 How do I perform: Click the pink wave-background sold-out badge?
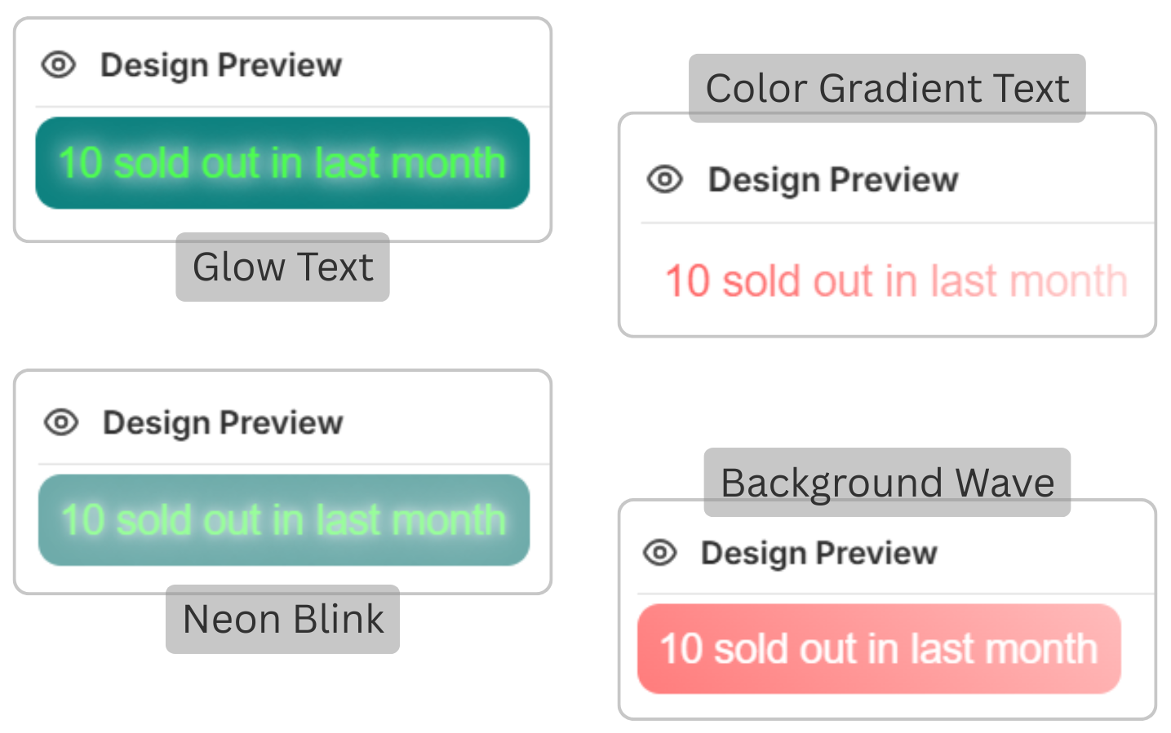(879, 649)
